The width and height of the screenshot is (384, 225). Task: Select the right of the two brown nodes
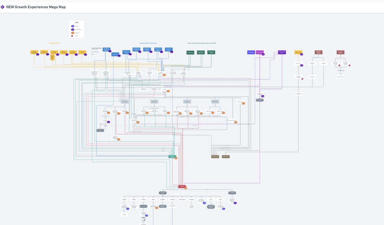[x=226, y=157]
